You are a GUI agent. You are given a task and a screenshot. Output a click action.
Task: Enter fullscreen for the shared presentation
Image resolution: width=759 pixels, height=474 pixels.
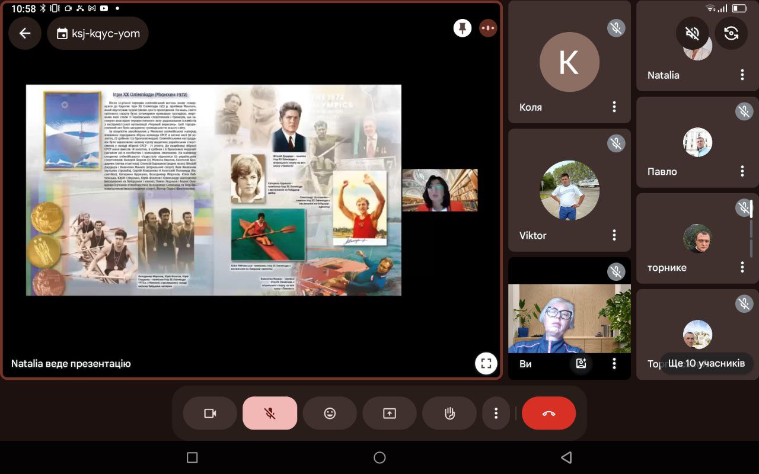[486, 363]
